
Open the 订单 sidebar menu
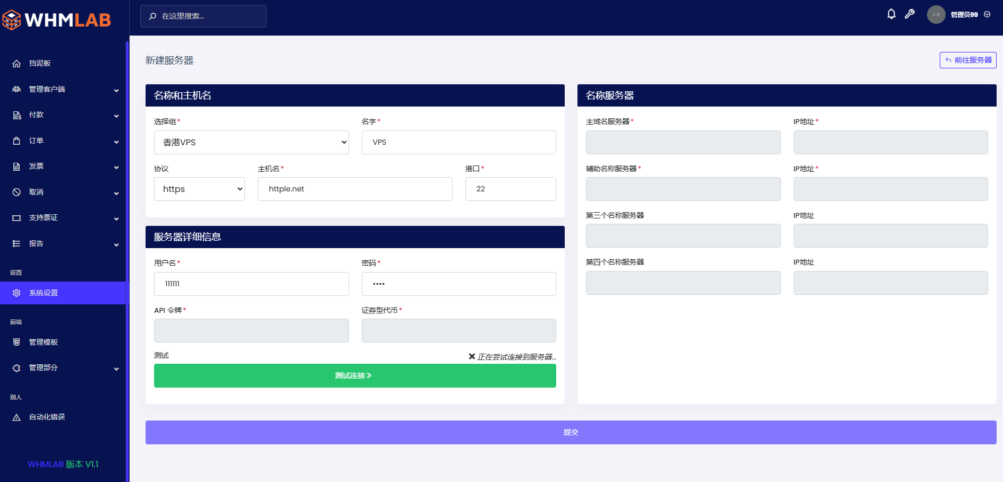click(63, 141)
